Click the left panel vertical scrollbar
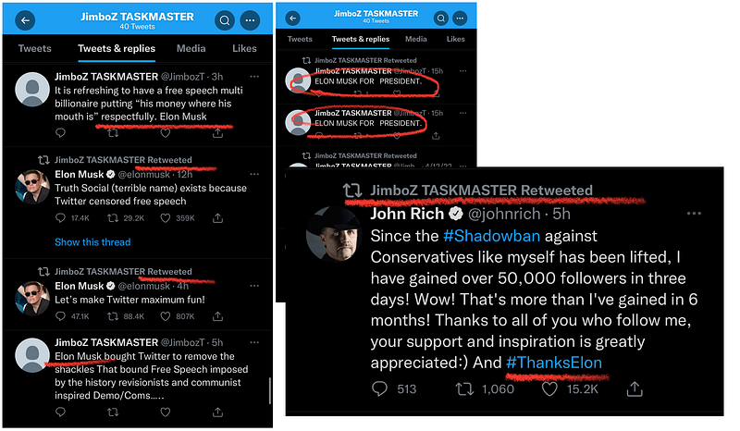This screenshot has width=740, height=431. pos(270,391)
